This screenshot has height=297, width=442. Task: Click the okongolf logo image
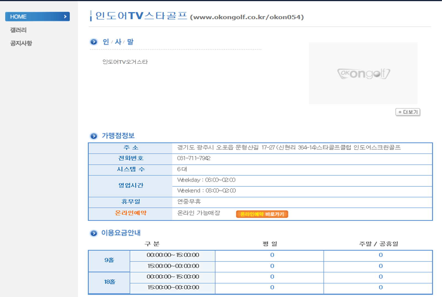[363, 73]
